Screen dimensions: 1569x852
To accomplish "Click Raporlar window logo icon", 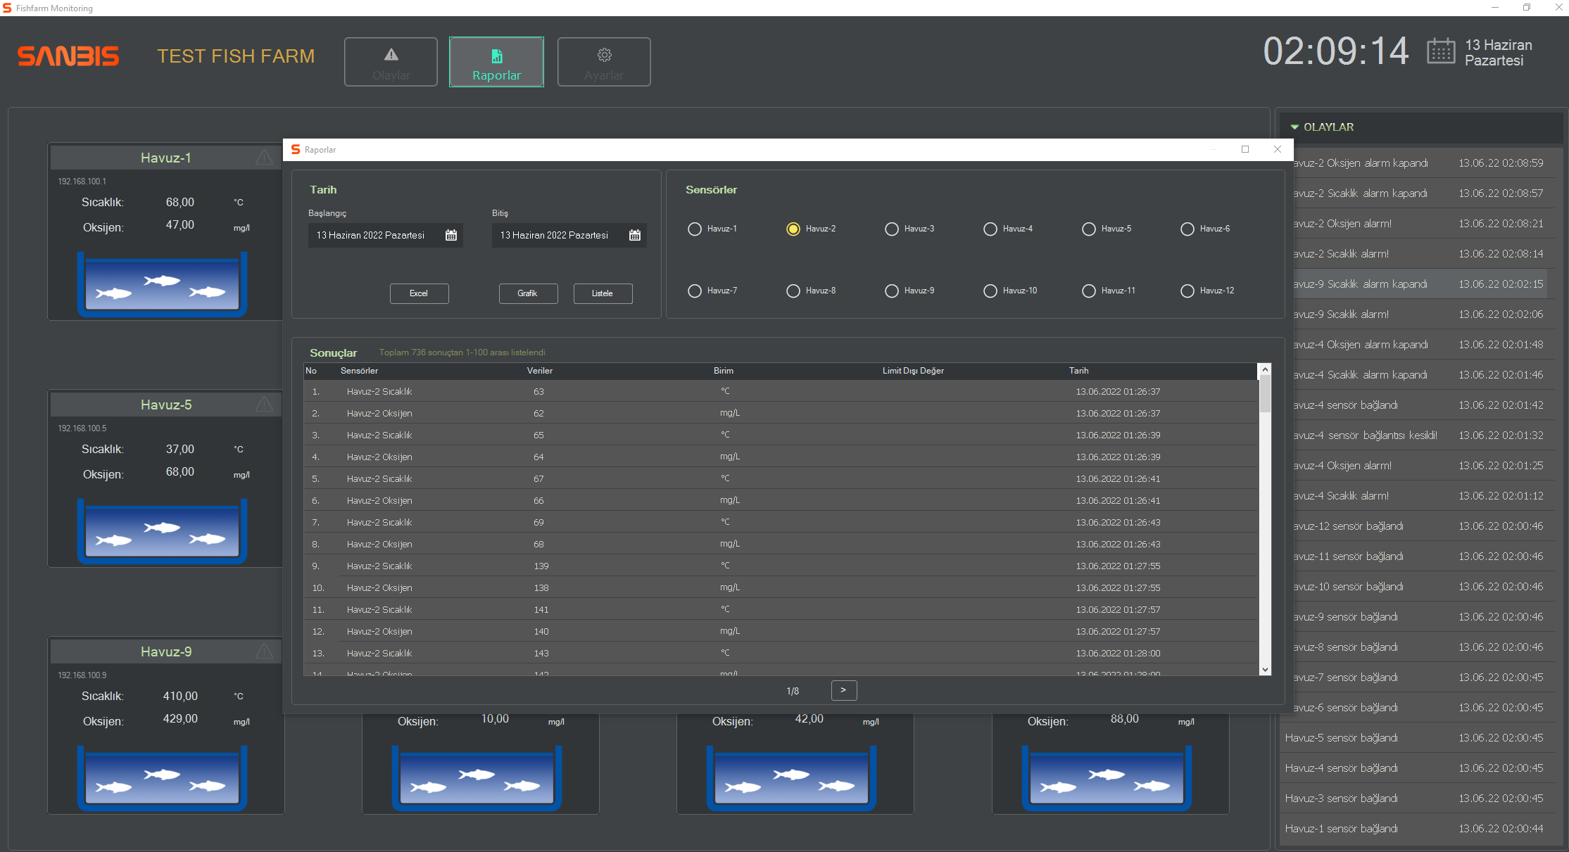I will click(296, 149).
